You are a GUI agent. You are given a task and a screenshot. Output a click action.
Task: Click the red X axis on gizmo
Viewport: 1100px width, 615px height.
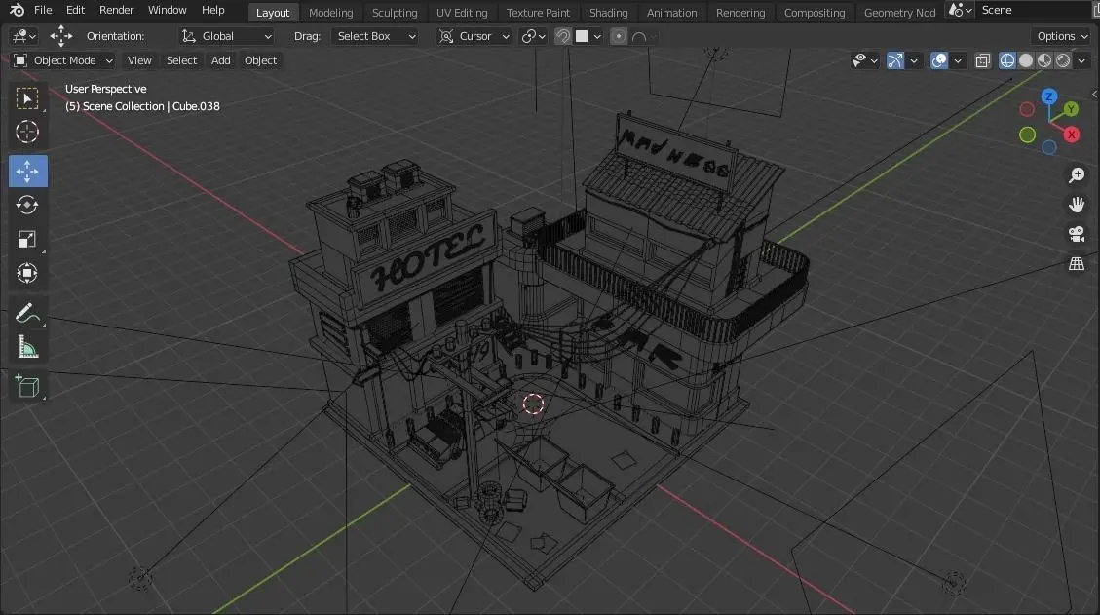[1071, 135]
